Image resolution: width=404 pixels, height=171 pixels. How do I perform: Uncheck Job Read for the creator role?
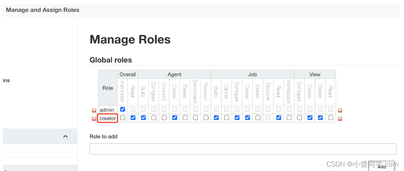[x=279, y=118]
